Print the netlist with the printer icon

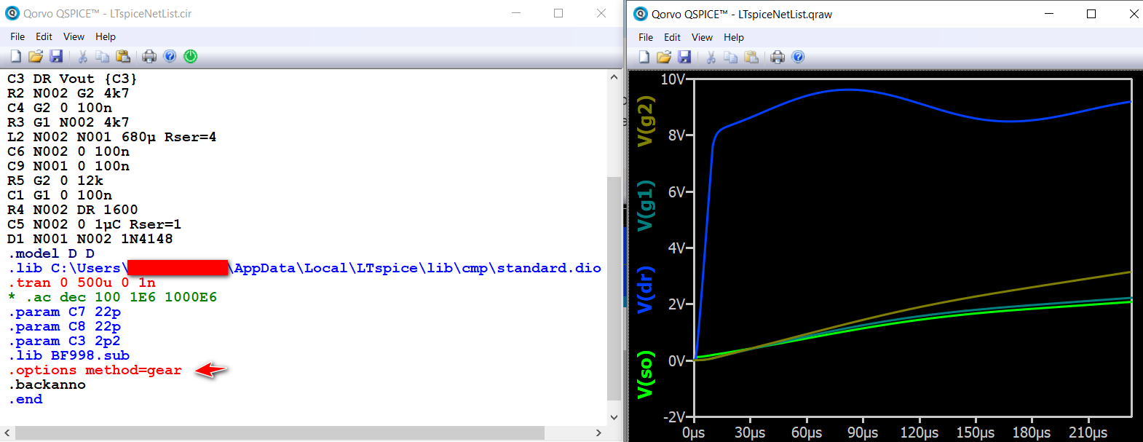[x=149, y=56]
